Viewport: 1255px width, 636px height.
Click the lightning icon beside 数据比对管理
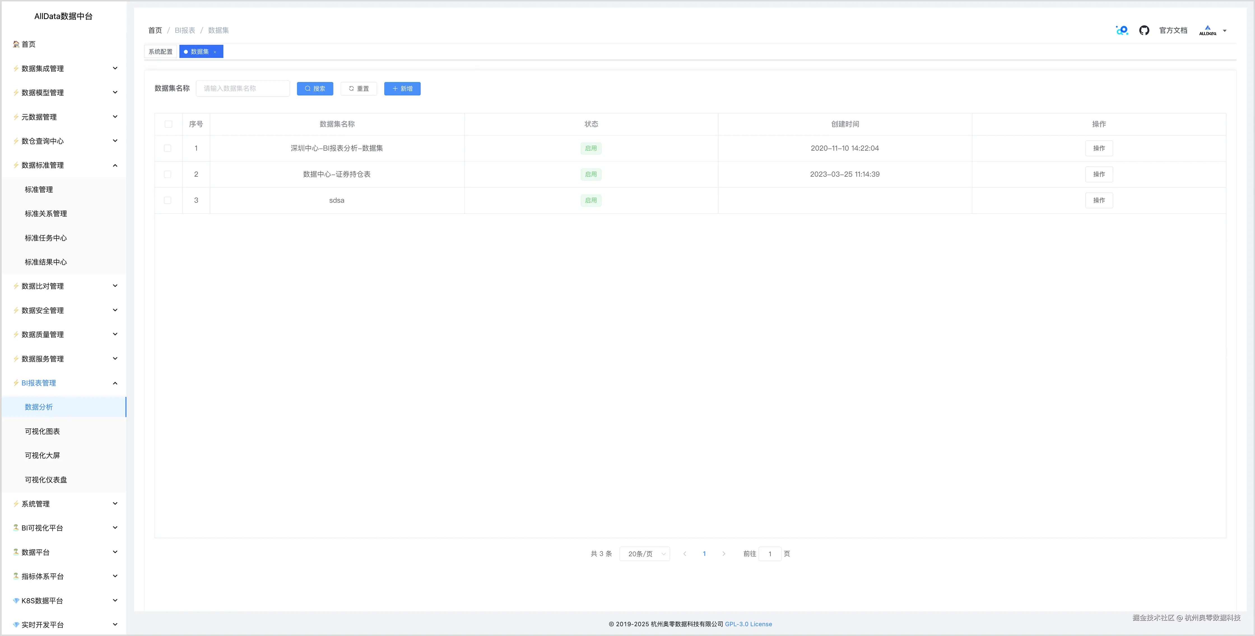point(16,286)
